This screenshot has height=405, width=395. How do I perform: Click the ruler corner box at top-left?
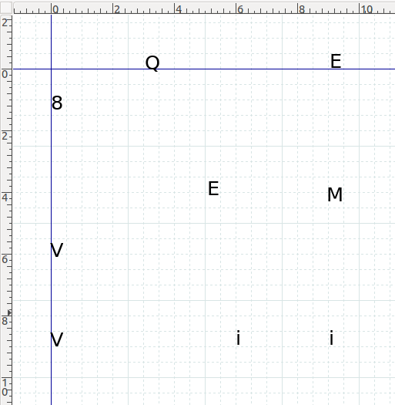[x=6, y=8]
